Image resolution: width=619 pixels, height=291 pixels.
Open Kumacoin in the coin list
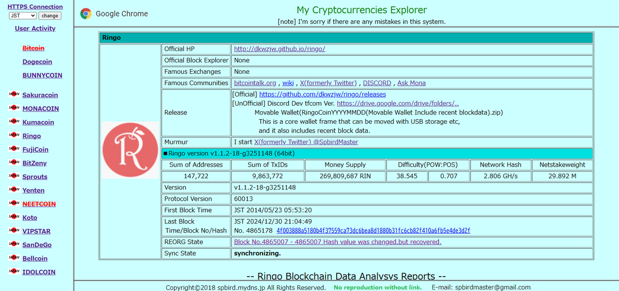pos(38,123)
